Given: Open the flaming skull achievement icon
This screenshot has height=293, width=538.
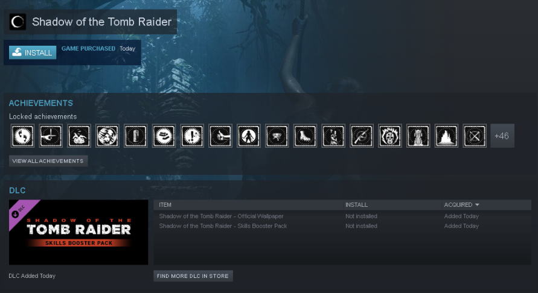Looking at the screenshot, I should point(390,136).
